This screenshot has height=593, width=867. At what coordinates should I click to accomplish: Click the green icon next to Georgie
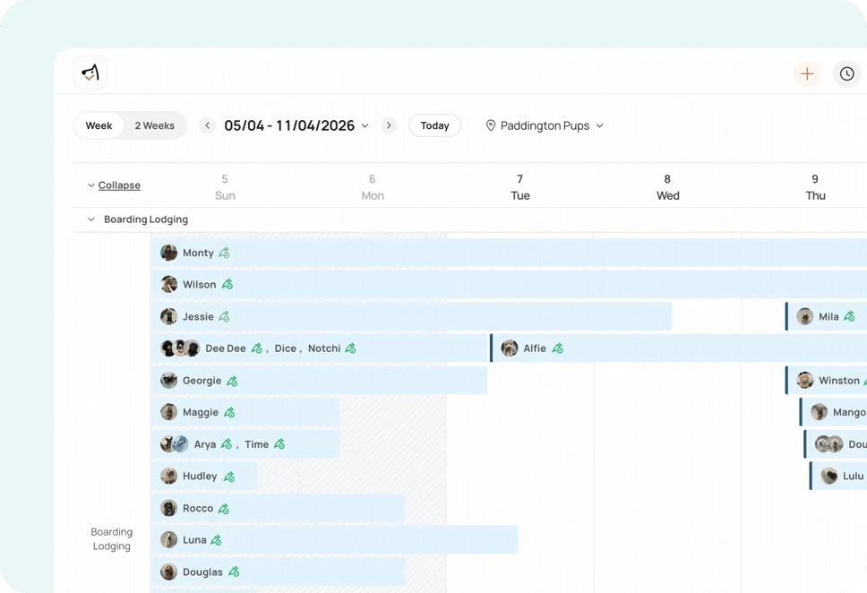[x=232, y=381]
